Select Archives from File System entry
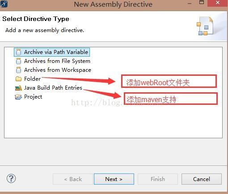Image resolution: width=228 pixels, height=194 pixels. pos(57,61)
